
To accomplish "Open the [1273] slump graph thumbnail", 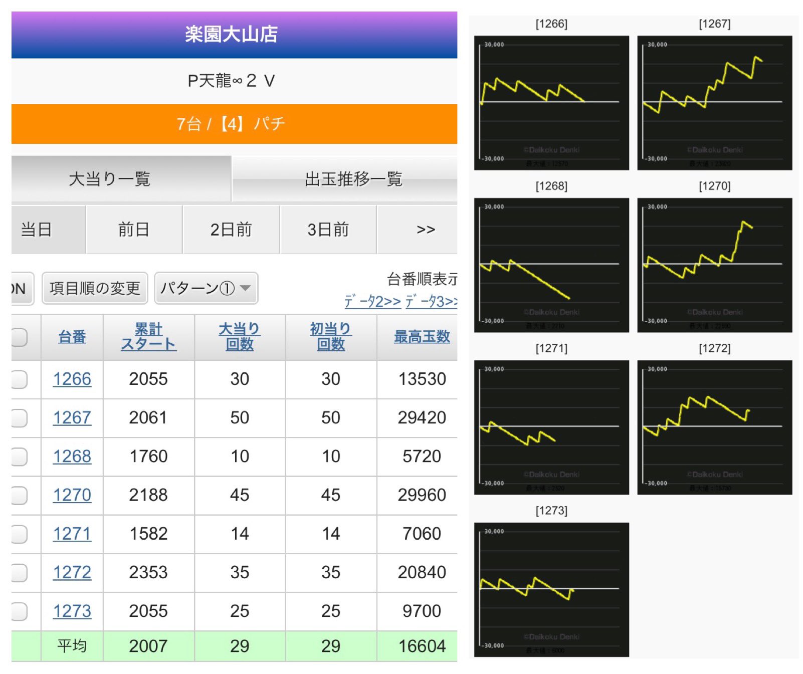I will [551, 590].
